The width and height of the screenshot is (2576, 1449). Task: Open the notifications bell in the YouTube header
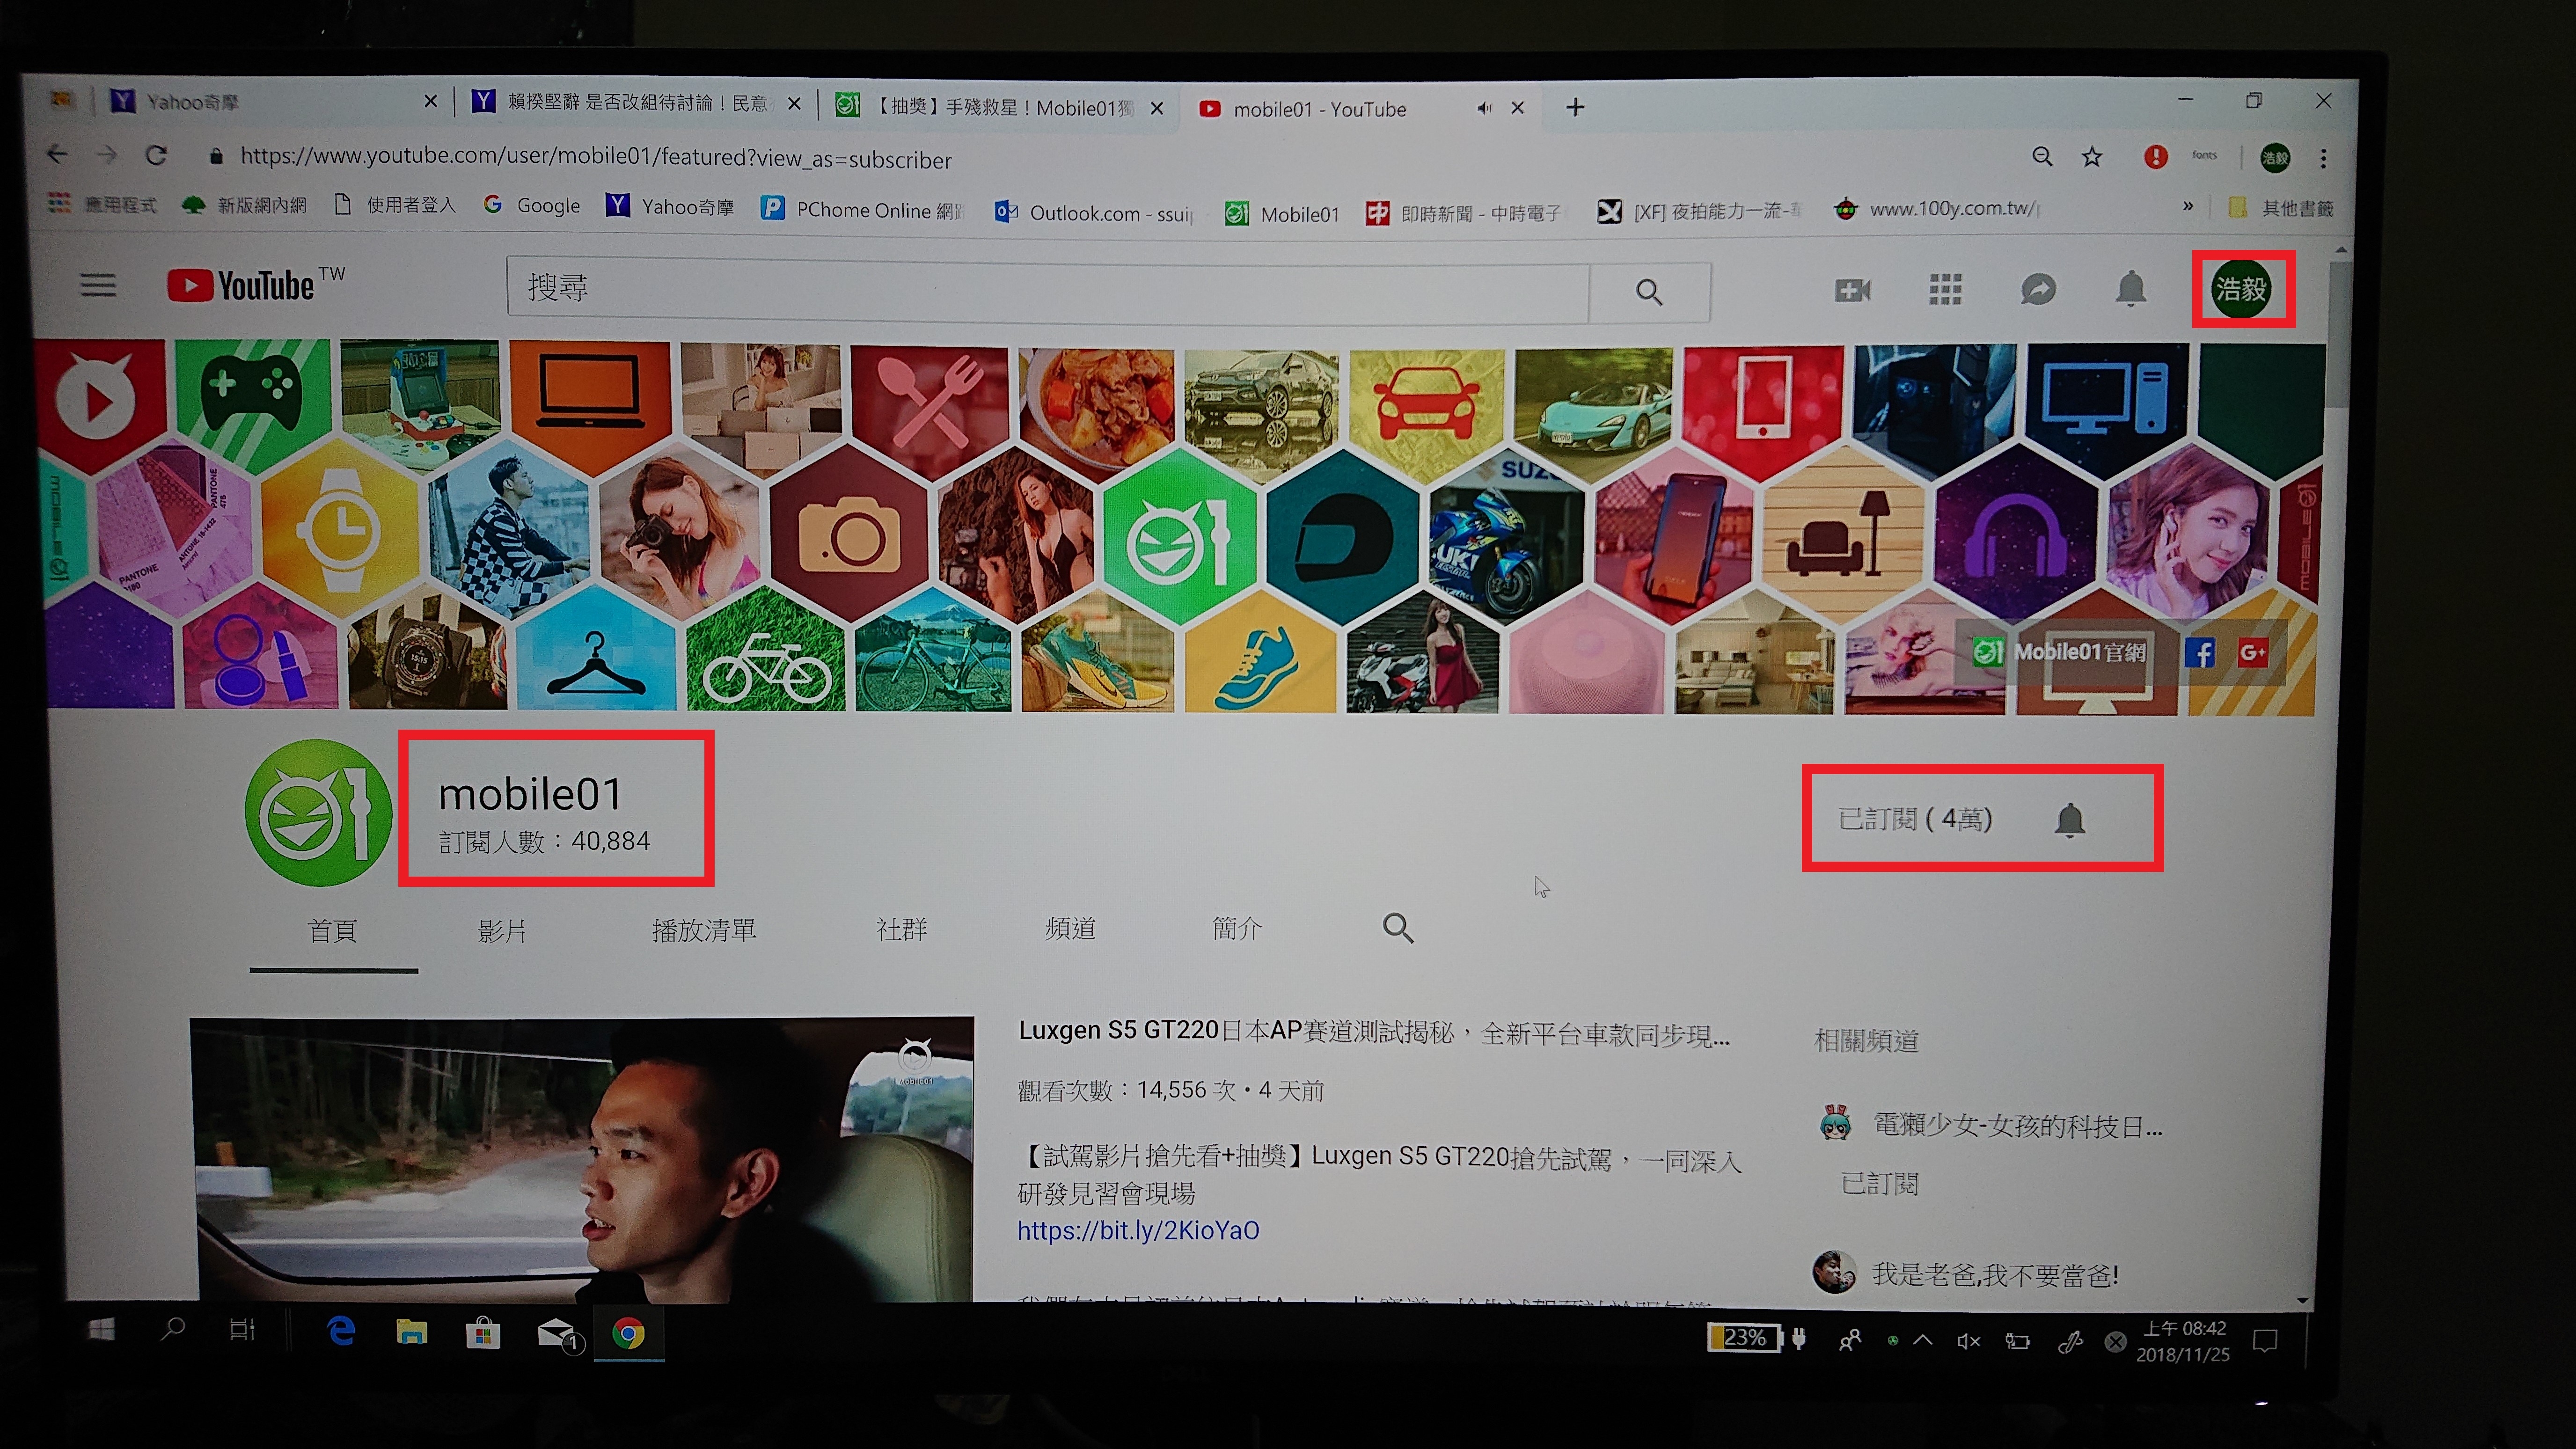(2130, 289)
